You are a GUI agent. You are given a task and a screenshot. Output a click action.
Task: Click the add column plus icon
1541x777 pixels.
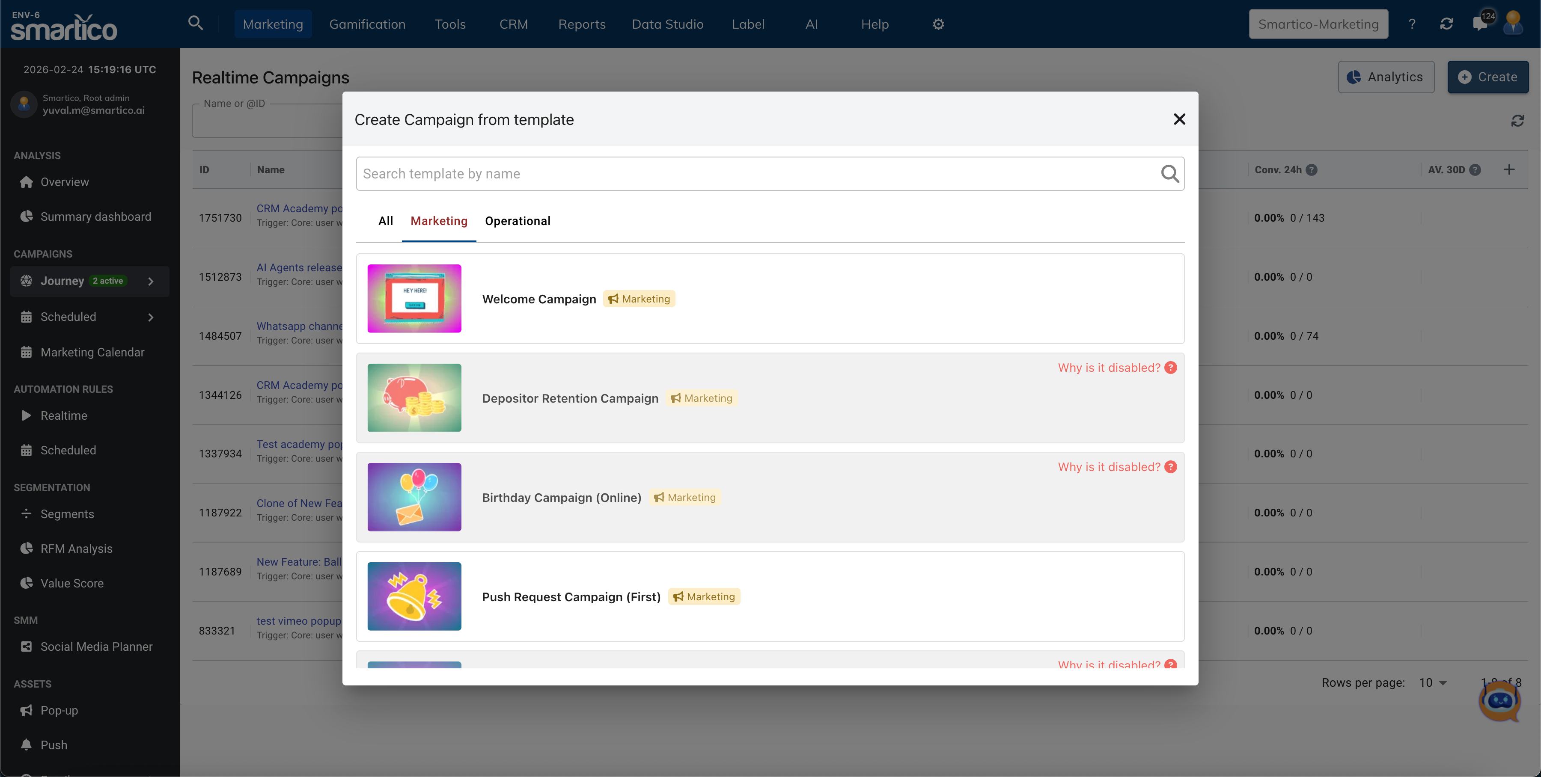1509,170
